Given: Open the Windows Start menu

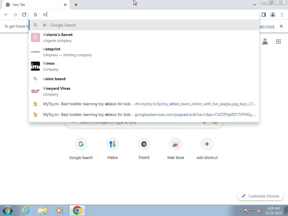Looking at the screenshot, I should 7,210.
